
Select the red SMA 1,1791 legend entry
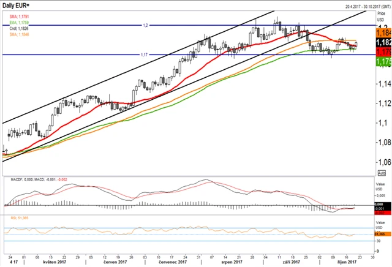pos(19,17)
